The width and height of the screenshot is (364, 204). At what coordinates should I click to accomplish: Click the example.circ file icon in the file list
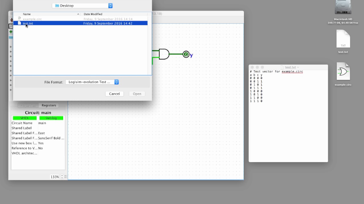pos(20,18)
